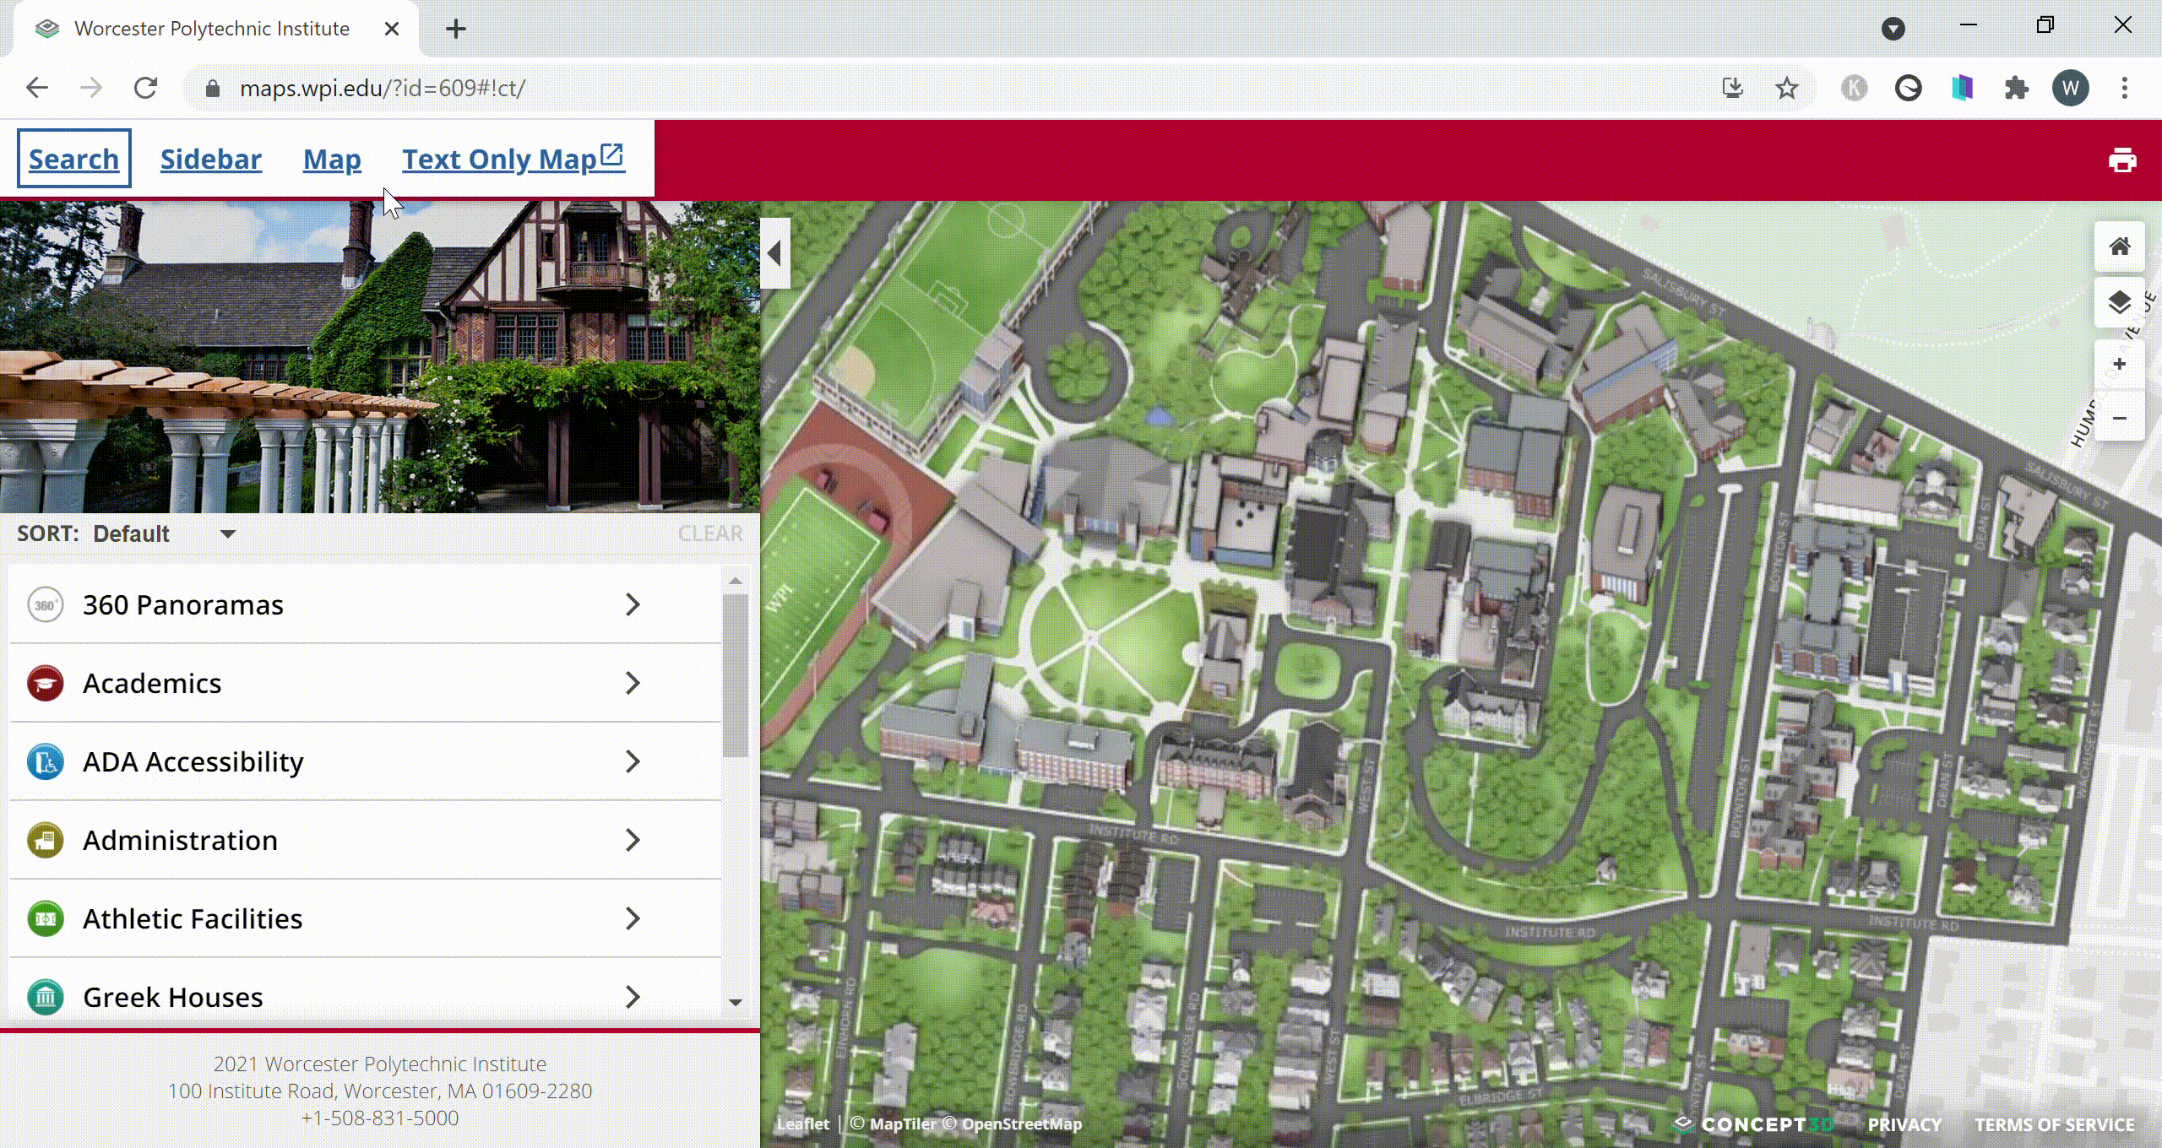This screenshot has height=1148, width=2162.
Task: Click the category list scrollbar down arrow
Action: point(736,1002)
